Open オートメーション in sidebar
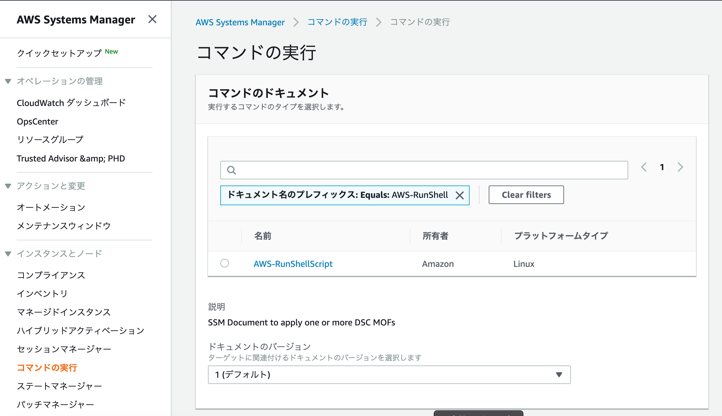 51,207
